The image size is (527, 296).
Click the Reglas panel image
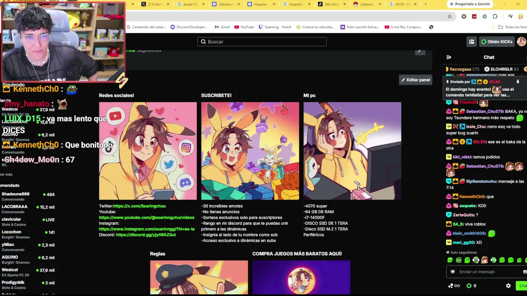pos(199,277)
